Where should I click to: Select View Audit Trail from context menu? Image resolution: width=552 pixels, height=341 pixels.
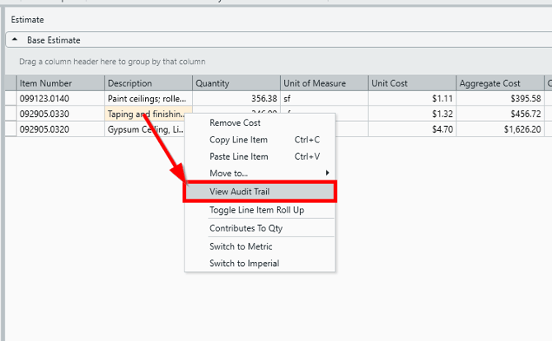point(239,192)
